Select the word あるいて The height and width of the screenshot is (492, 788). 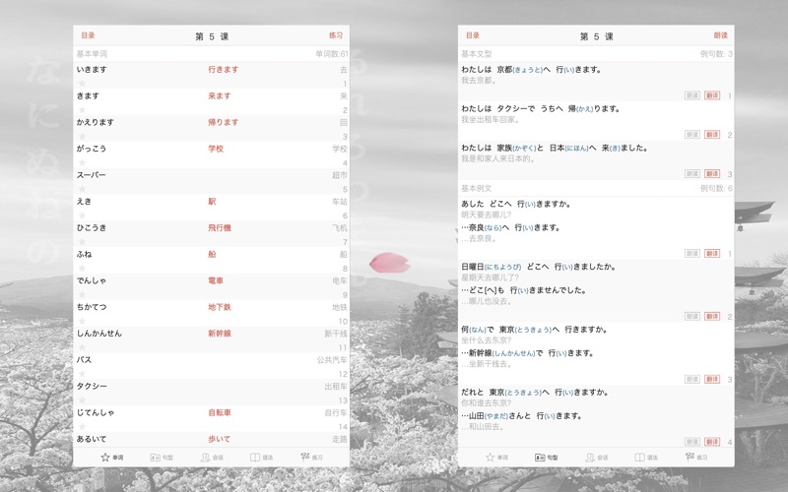click(92, 439)
